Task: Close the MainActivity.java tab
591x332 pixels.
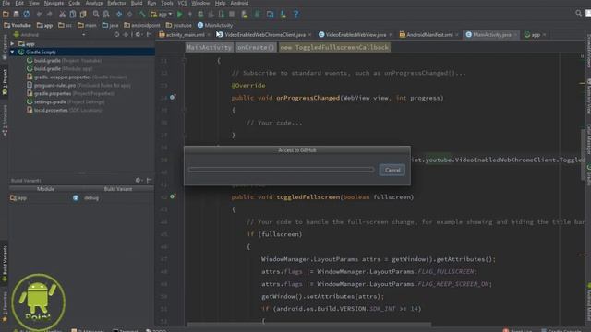Action: pyautogui.click(x=515, y=35)
